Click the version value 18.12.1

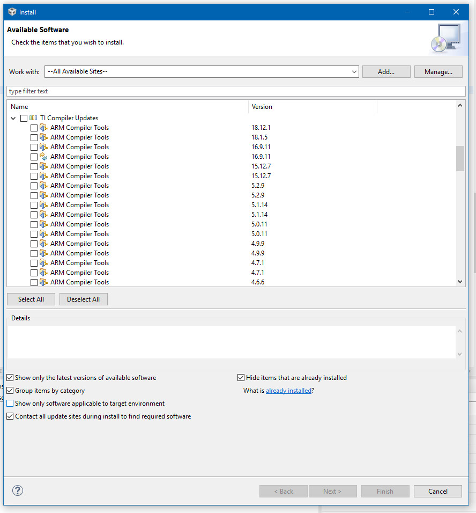click(261, 128)
